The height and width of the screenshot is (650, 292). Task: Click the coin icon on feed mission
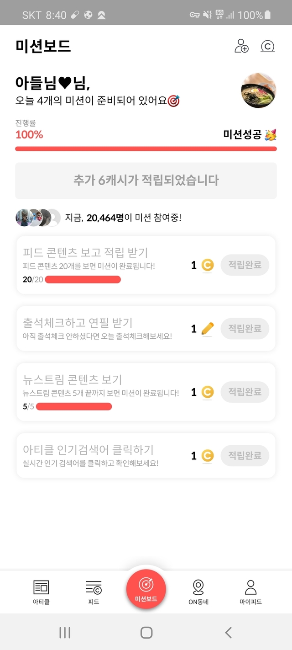[207, 265]
